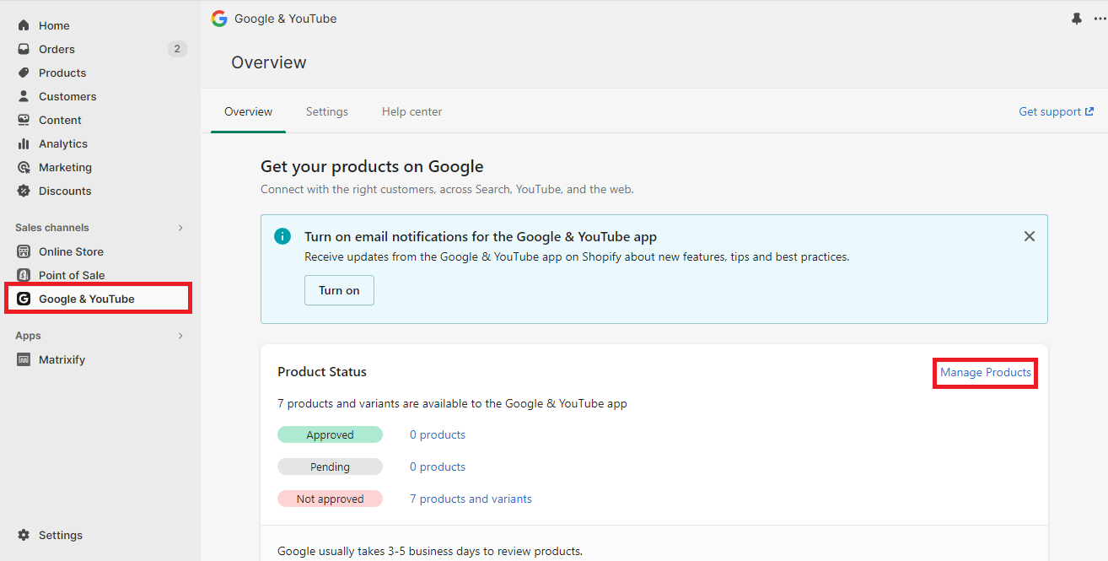The height and width of the screenshot is (561, 1108).
Task: Open Customers using the person icon
Action: pos(24,96)
